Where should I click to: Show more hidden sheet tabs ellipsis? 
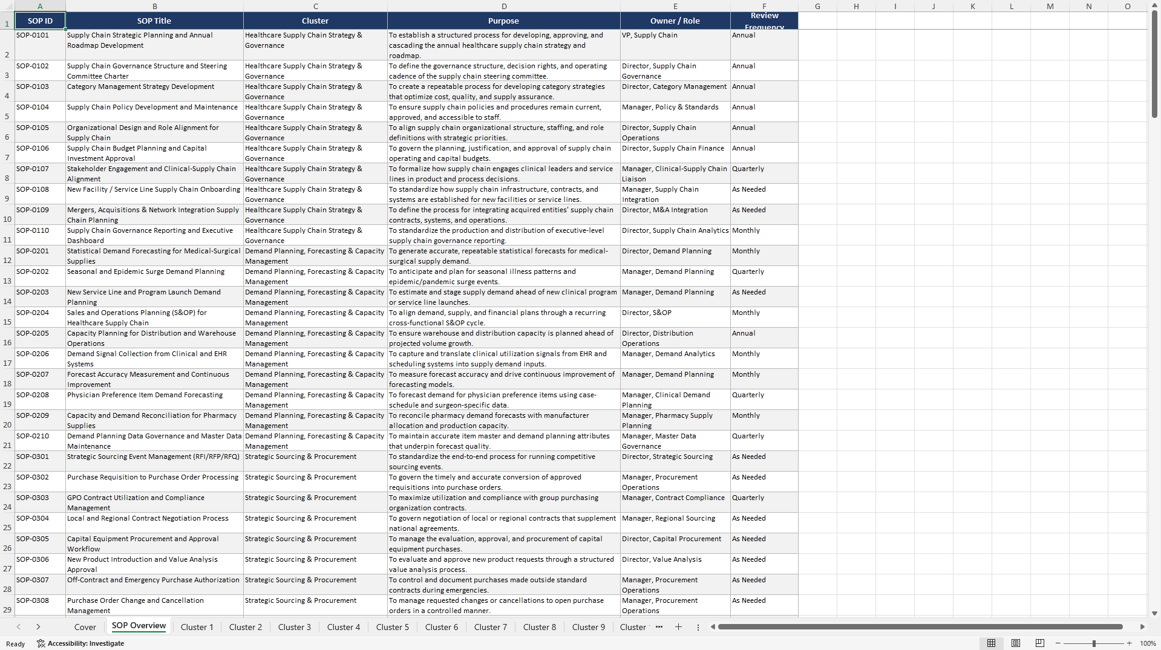pos(659,627)
